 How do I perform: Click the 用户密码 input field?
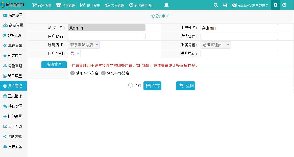(107, 36)
